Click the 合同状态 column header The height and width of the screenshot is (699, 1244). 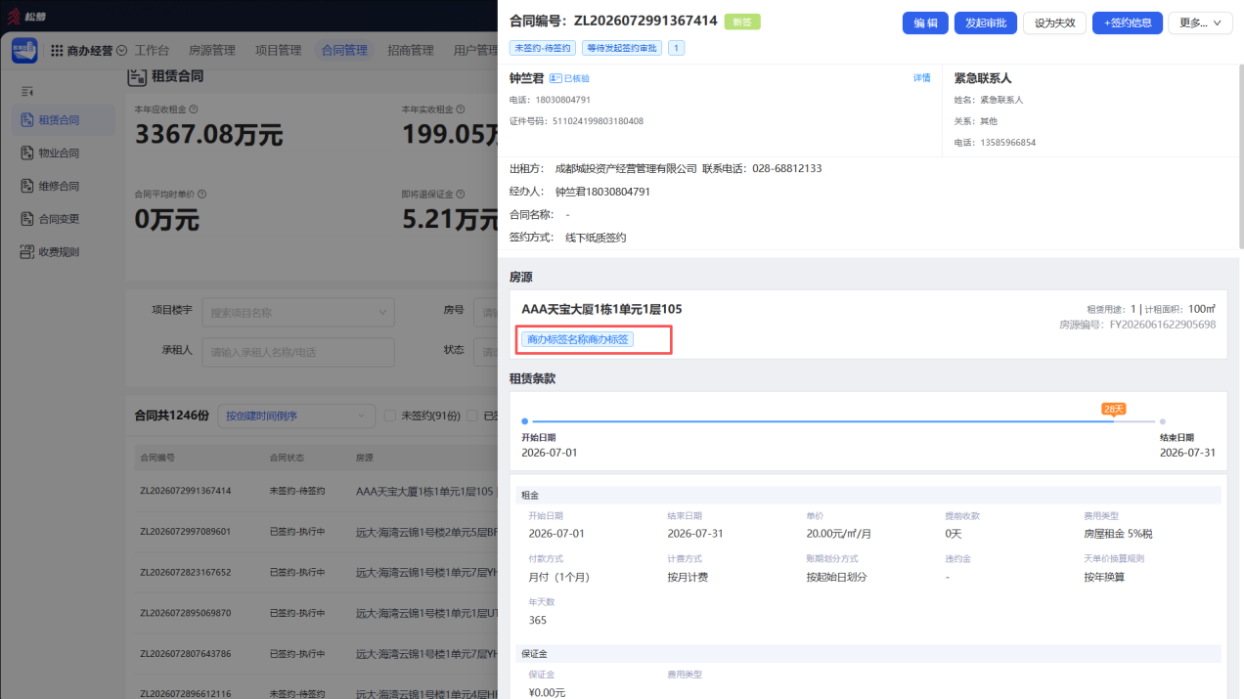[x=286, y=457]
